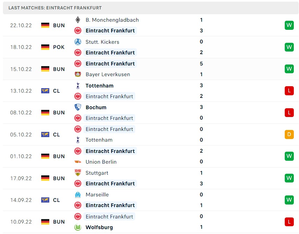Viewport: 299px width, 234px height.
Task: Select the Stutt. Kickers club logo
Action: (78, 42)
